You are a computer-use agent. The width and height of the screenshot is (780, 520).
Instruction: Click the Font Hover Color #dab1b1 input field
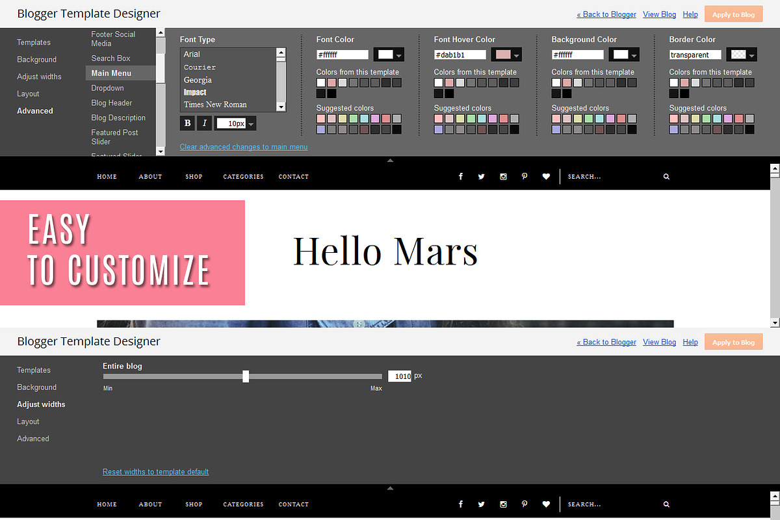coord(460,55)
